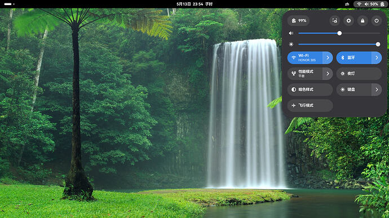Click the battery icon in top bar
Viewport: 389px width, 218px height.
tap(382, 4)
